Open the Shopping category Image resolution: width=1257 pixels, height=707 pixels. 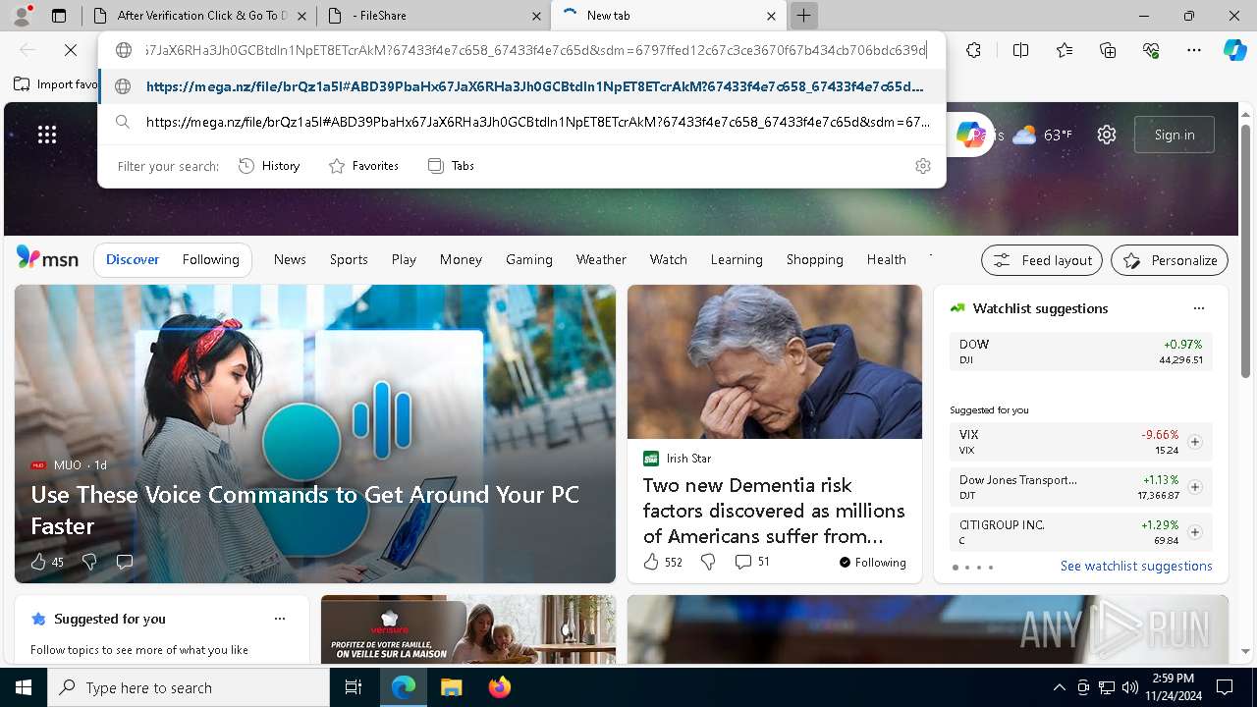click(815, 259)
